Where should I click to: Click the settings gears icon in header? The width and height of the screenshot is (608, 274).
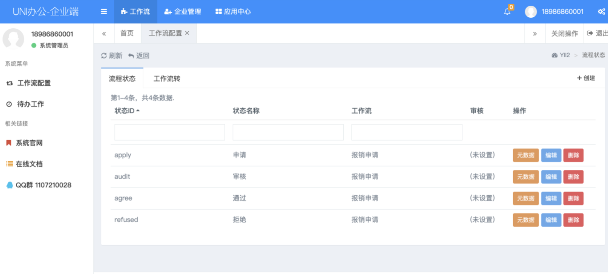tap(601, 11)
